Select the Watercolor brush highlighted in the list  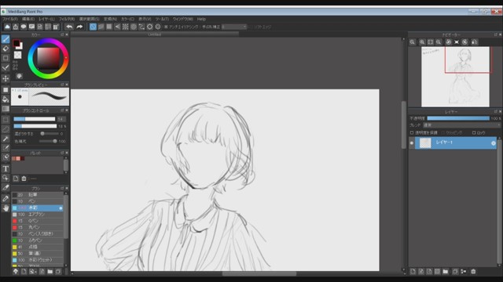pos(38,208)
